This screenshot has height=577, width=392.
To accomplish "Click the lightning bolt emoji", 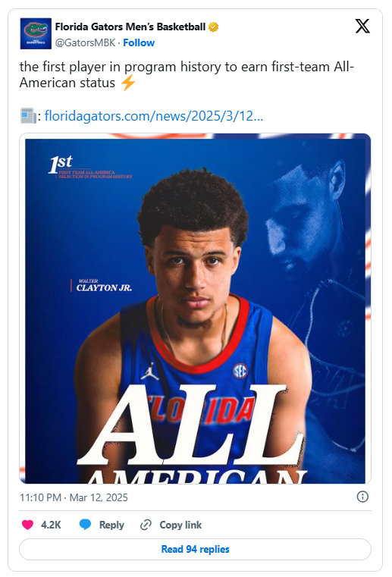I will (128, 83).
